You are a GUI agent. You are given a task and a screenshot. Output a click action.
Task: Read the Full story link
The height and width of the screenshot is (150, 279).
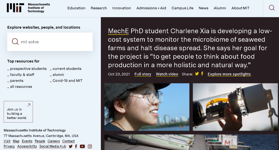click(x=143, y=74)
